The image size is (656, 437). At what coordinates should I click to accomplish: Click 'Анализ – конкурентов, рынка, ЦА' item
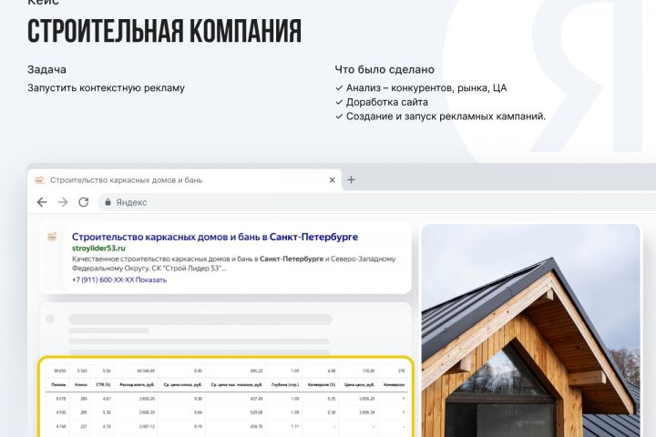click(426, 87)
